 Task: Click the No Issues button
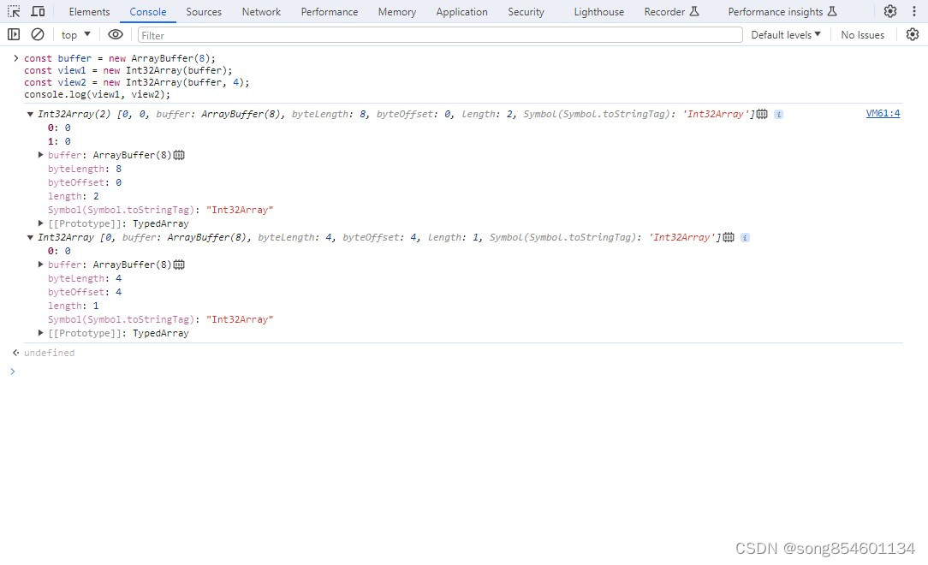pyautogui.click(x=862, y=35)
